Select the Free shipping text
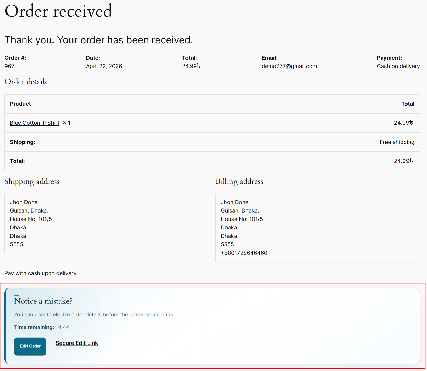Viewport: 427px width, 371px height. 397,142
